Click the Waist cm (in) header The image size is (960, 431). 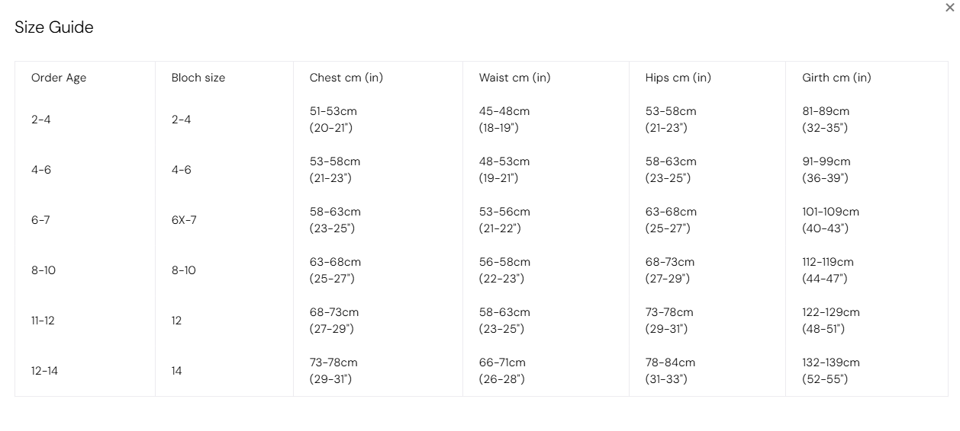514,78
